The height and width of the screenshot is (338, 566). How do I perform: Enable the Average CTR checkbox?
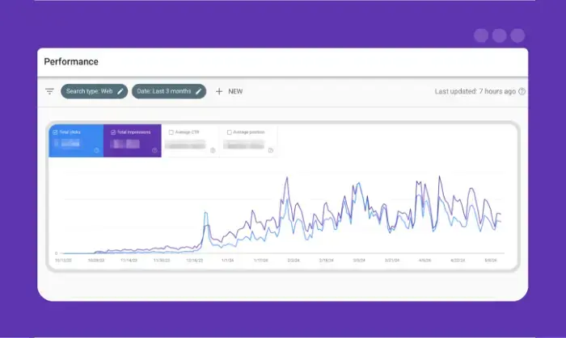coord(171,131)
